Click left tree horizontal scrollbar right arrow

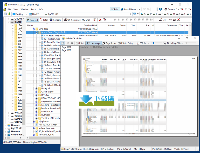(20, 138)
